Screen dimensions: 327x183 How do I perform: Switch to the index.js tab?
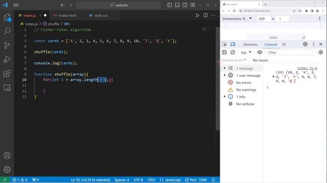pos(30,15)
